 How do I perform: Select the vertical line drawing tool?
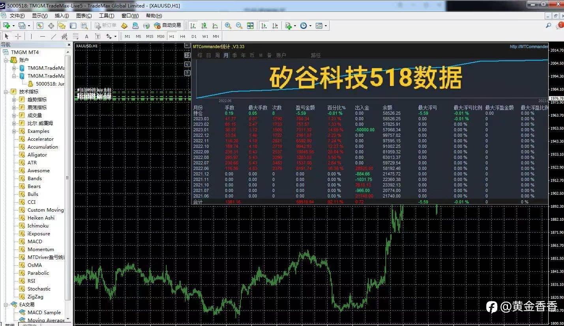click(x=31, y=36)
